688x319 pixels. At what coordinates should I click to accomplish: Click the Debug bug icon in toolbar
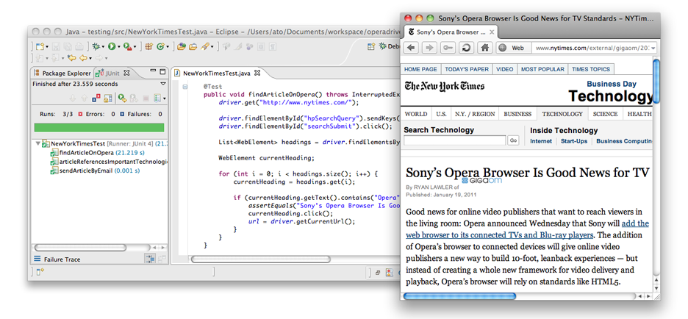coord(96,46)
